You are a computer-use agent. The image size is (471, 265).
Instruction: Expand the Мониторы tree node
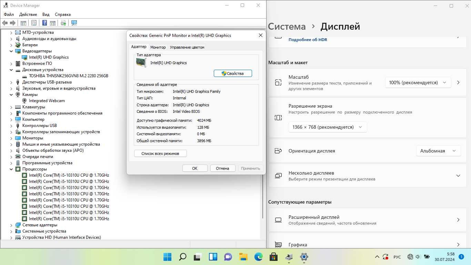pos(11,138)
